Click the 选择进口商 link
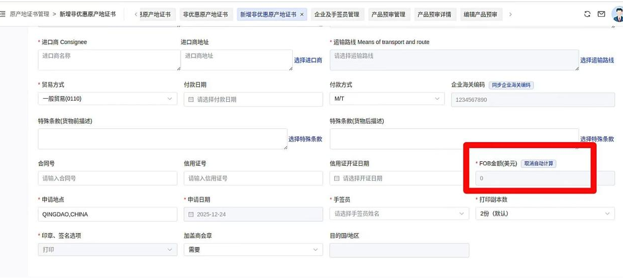 [308, 60]
